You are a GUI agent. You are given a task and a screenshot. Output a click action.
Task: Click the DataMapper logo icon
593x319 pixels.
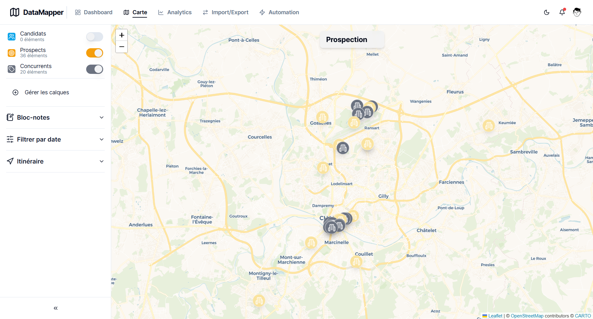(14, 12)
